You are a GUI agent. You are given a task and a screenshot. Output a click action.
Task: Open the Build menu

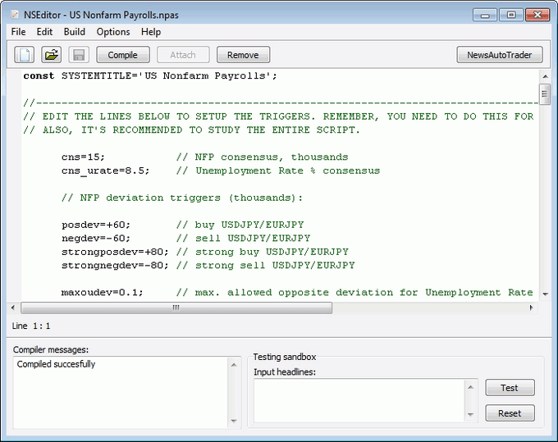pos(75,32)
